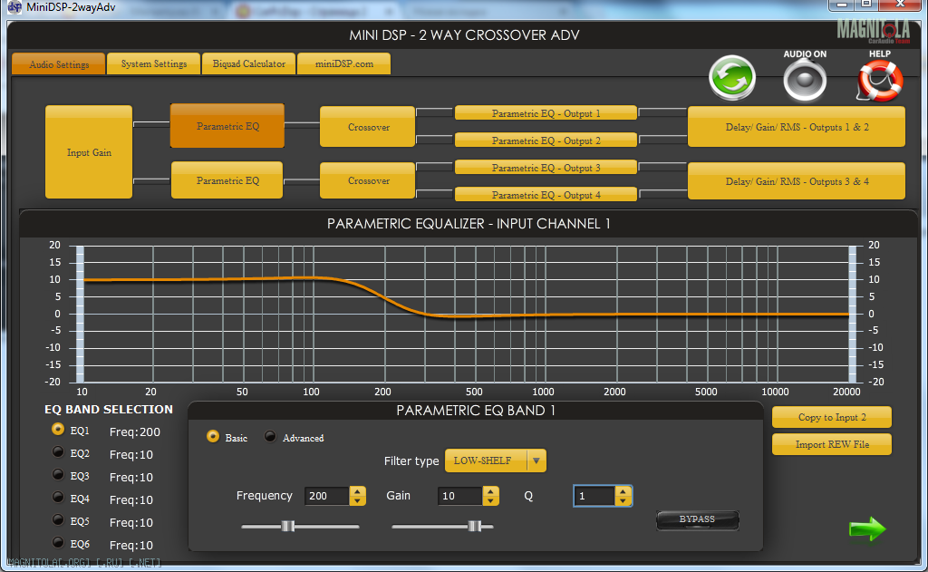Image resolution: width=928 pixels, height=572 pixels.
Task: Increase Frequency with the up stepper arrow
Action: [357, 491]
